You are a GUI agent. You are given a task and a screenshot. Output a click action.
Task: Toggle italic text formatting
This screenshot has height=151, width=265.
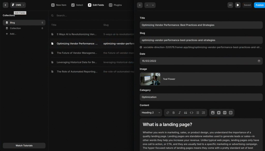tap(180, 113)
